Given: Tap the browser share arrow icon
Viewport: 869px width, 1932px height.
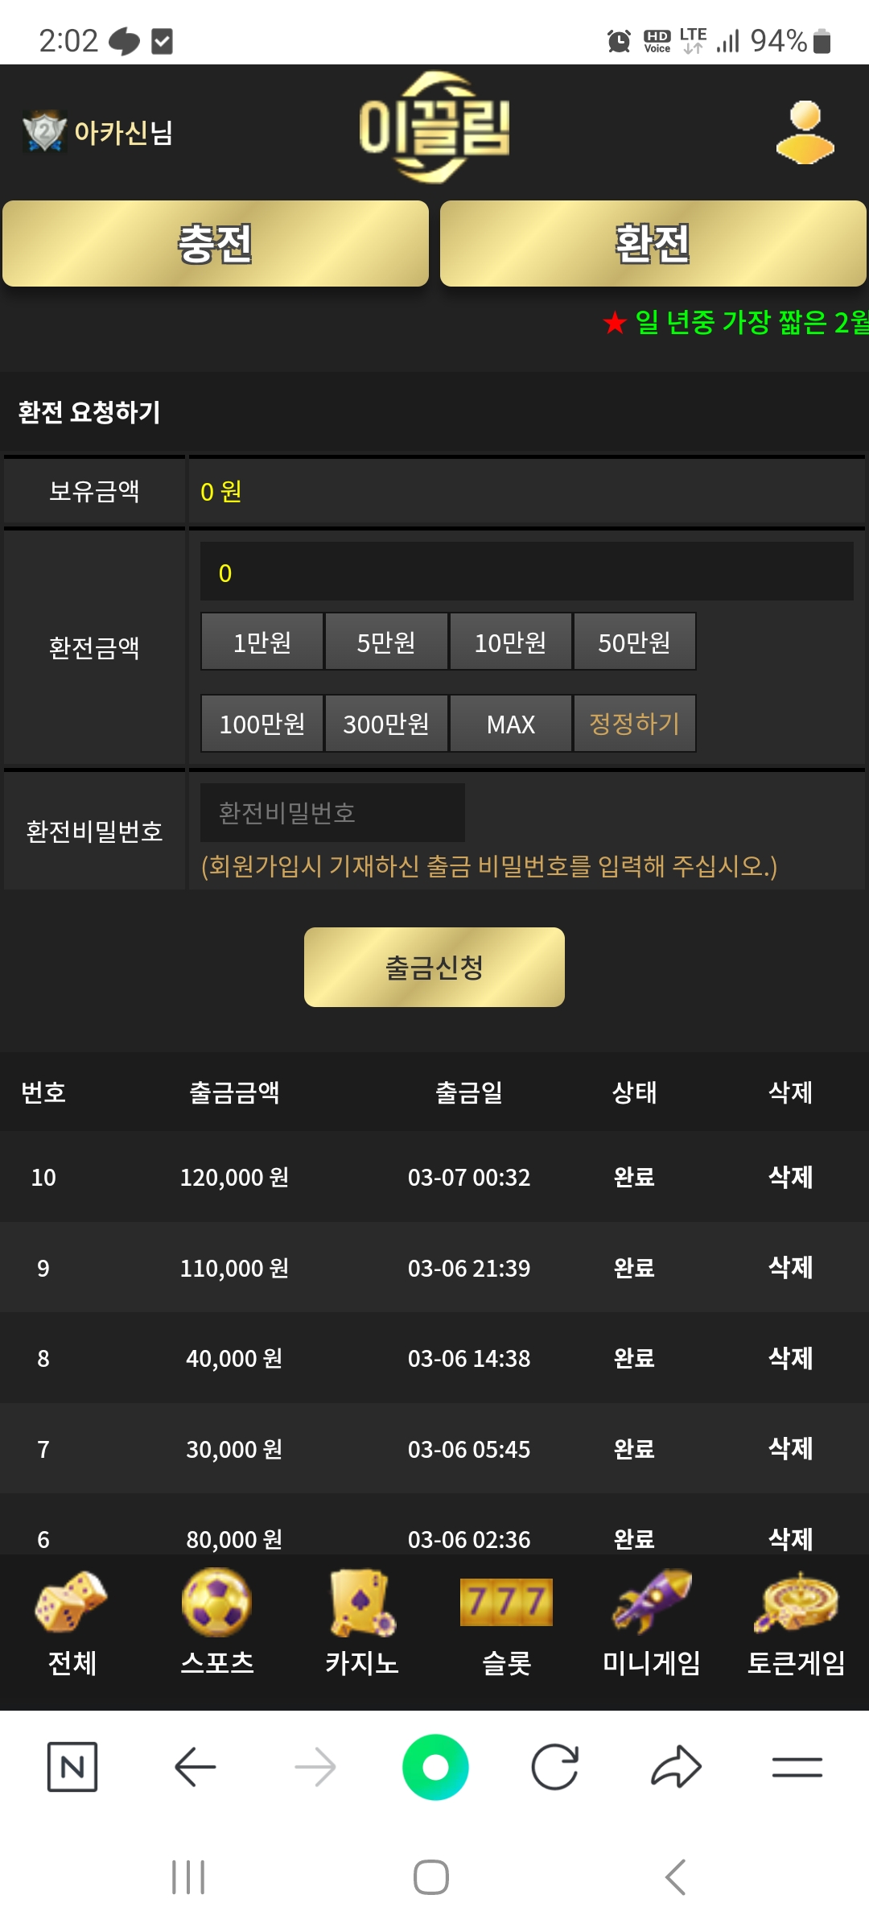Looking at the screenshot, I should (676, 1767).
